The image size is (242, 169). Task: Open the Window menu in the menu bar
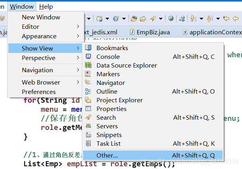tap(22, 7)
